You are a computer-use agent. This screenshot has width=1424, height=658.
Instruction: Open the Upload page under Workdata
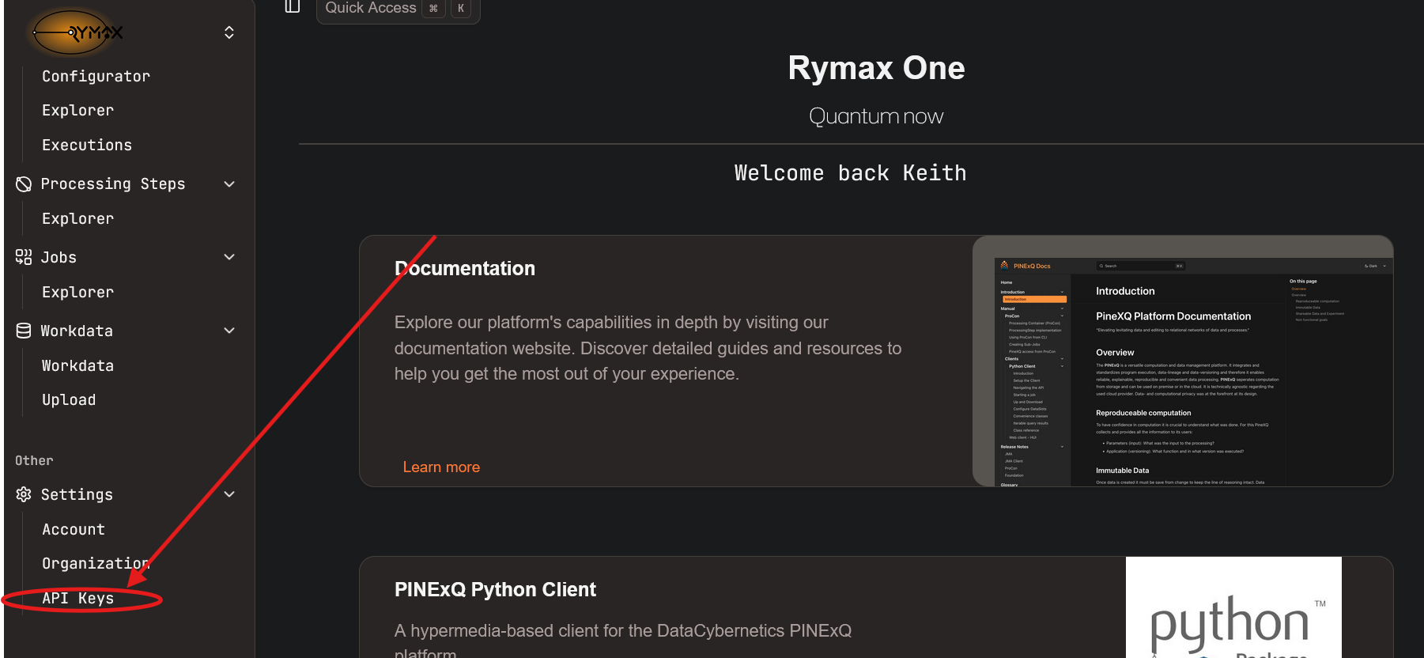(x=69, y=400)
